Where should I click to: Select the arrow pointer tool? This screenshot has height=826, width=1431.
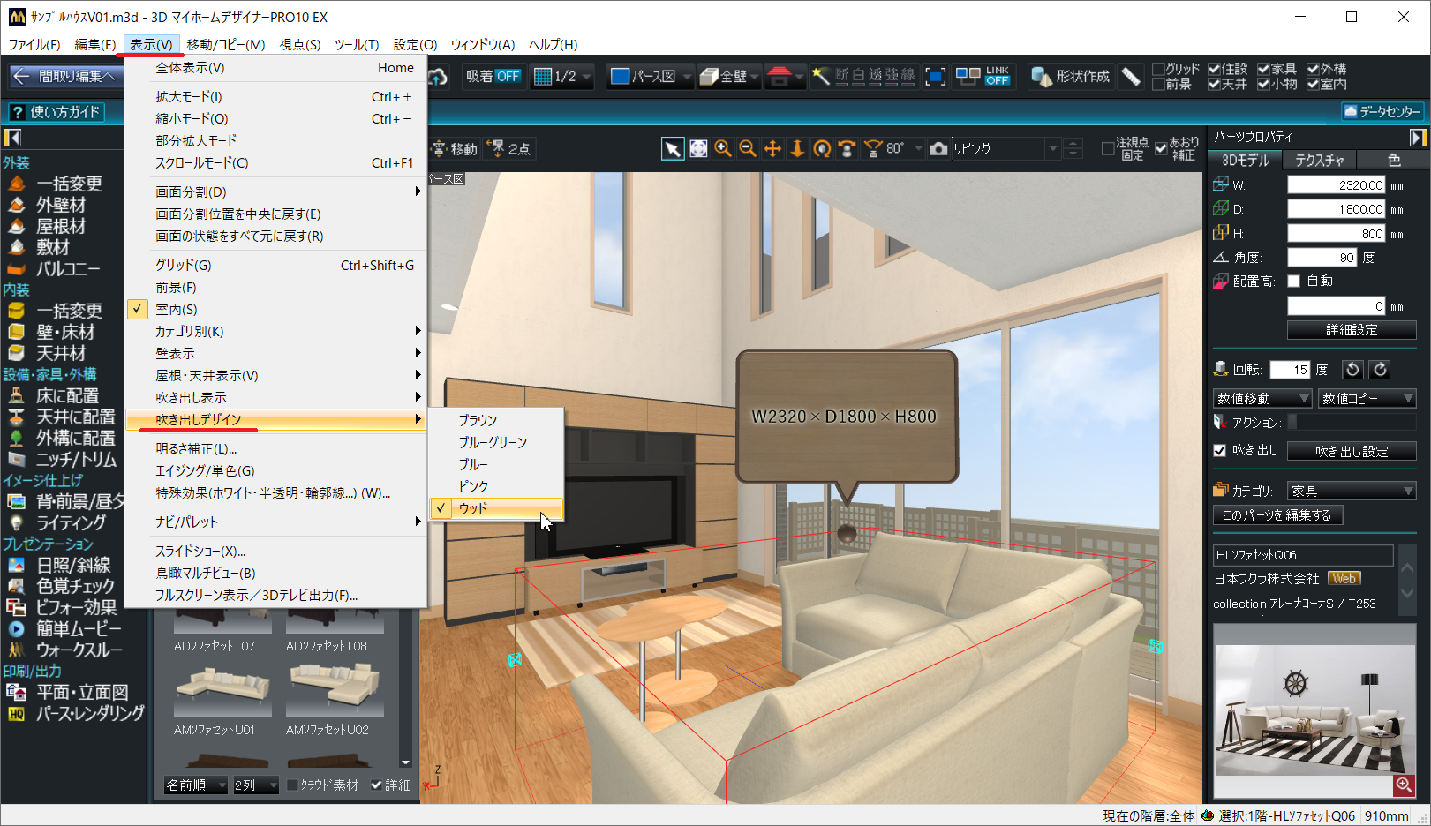pos(673,149)
